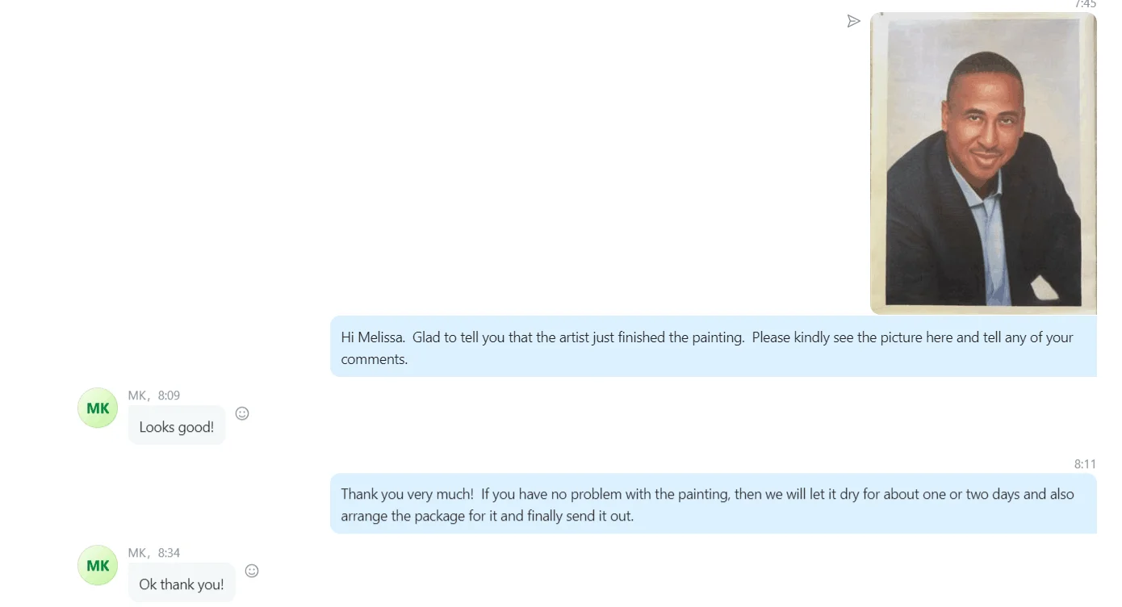The width and height of the screenshot is (1122, 607).
Task: Click the 8:11 timestamp
Action: pyautogui.click(x=1085, y=464)
